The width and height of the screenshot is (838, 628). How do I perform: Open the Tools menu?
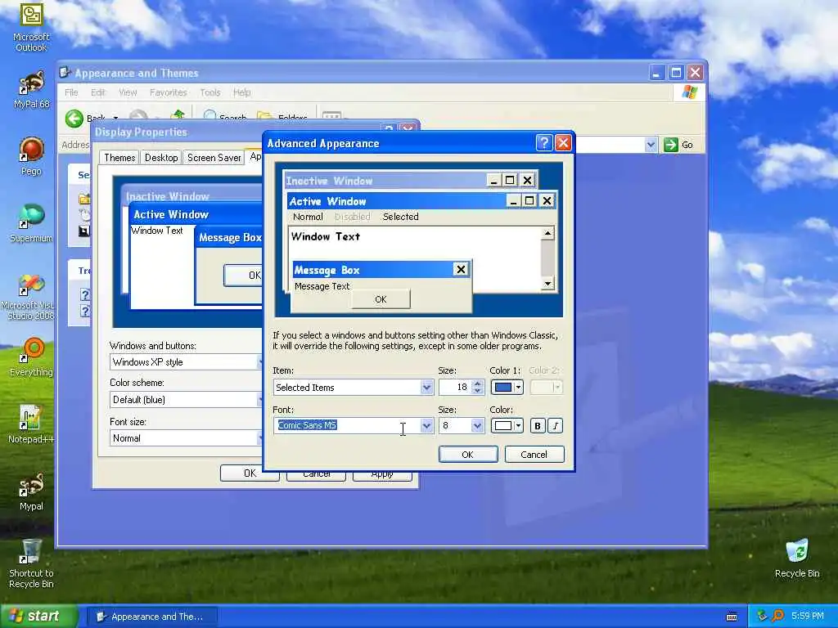click(210, 92)
